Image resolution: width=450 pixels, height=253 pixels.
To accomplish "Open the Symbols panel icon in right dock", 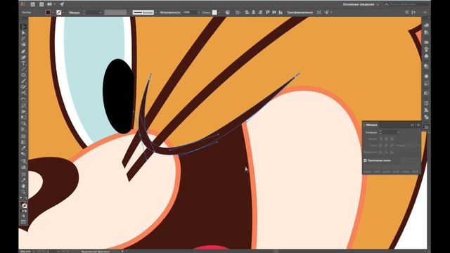I will click(427, 56).
